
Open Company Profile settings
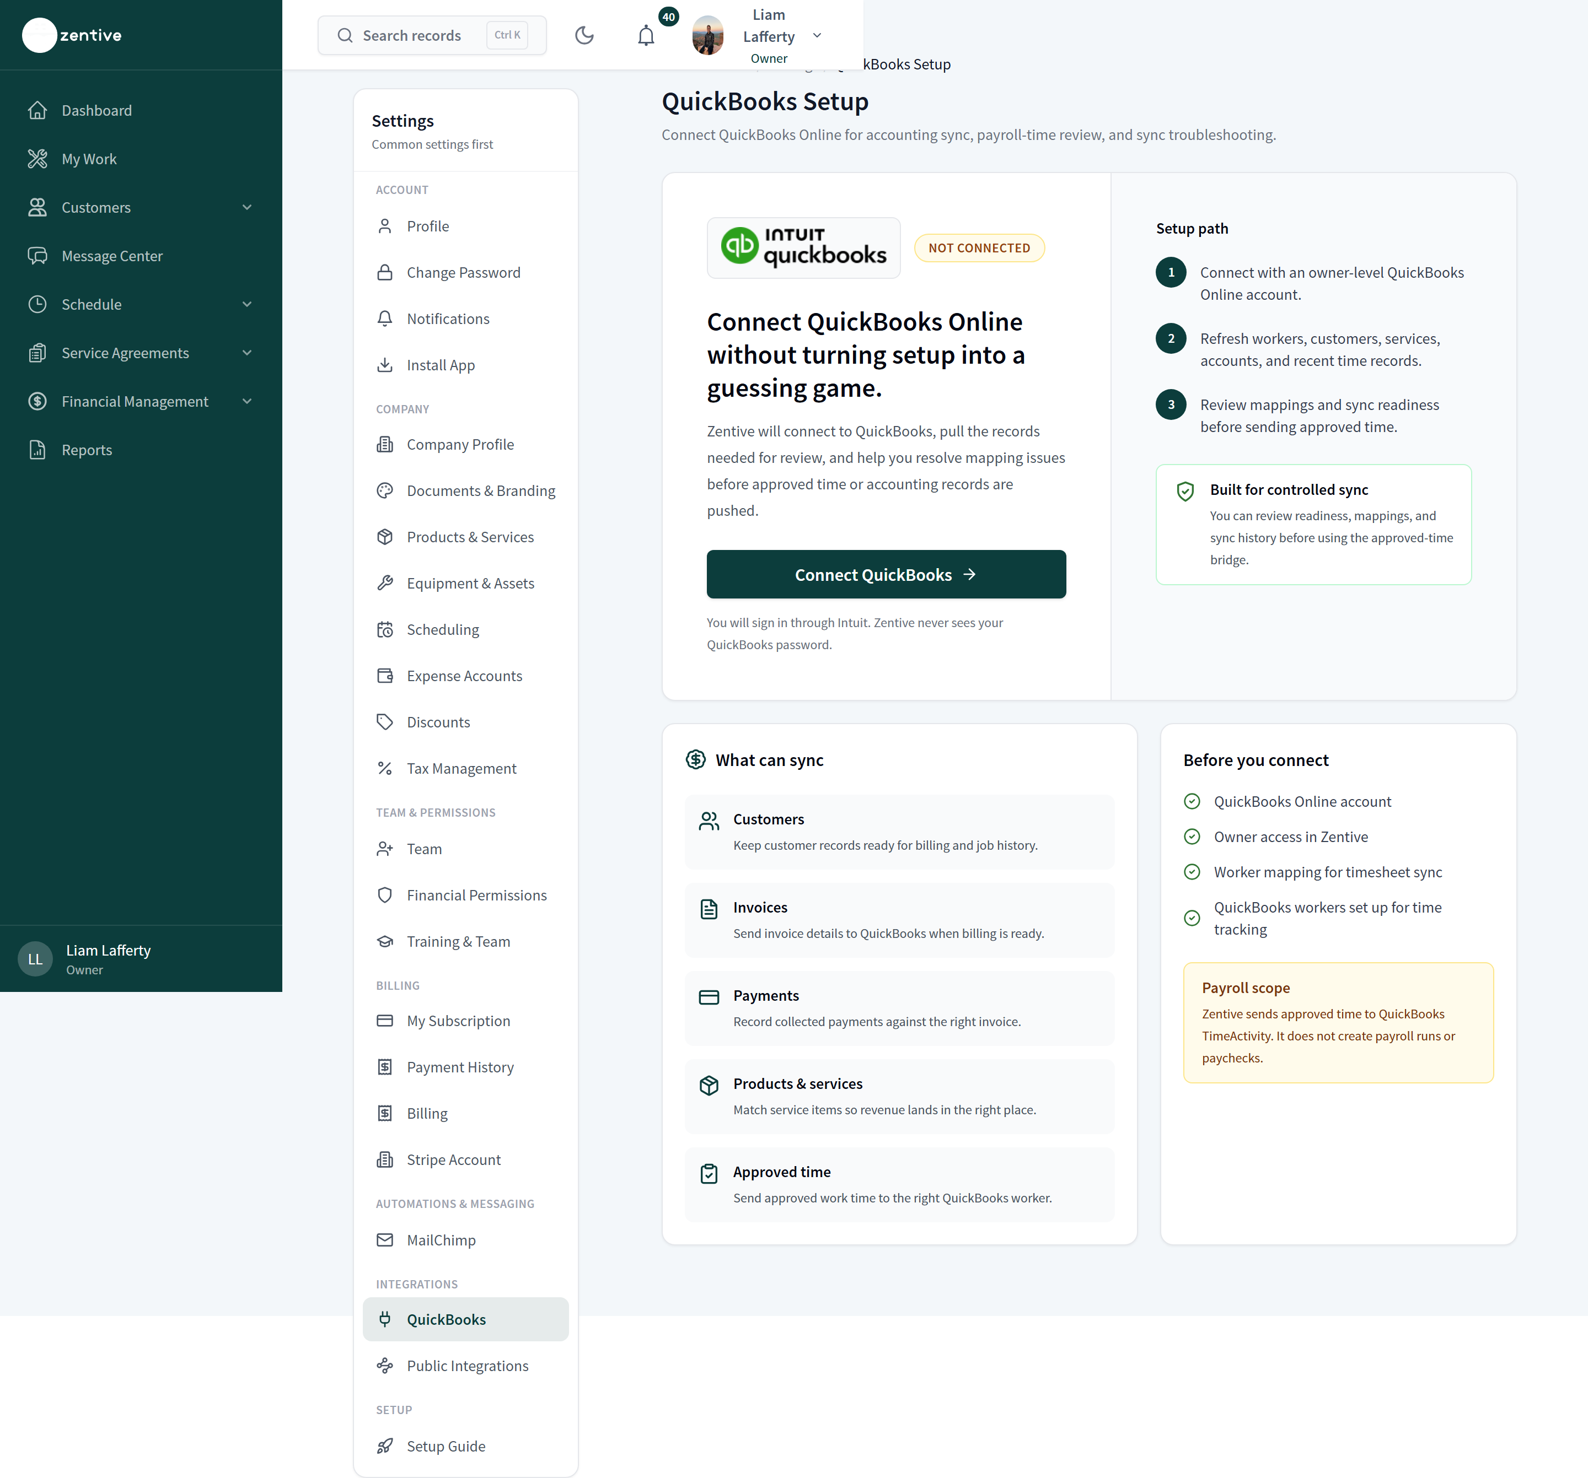click(x=466, y=444)
